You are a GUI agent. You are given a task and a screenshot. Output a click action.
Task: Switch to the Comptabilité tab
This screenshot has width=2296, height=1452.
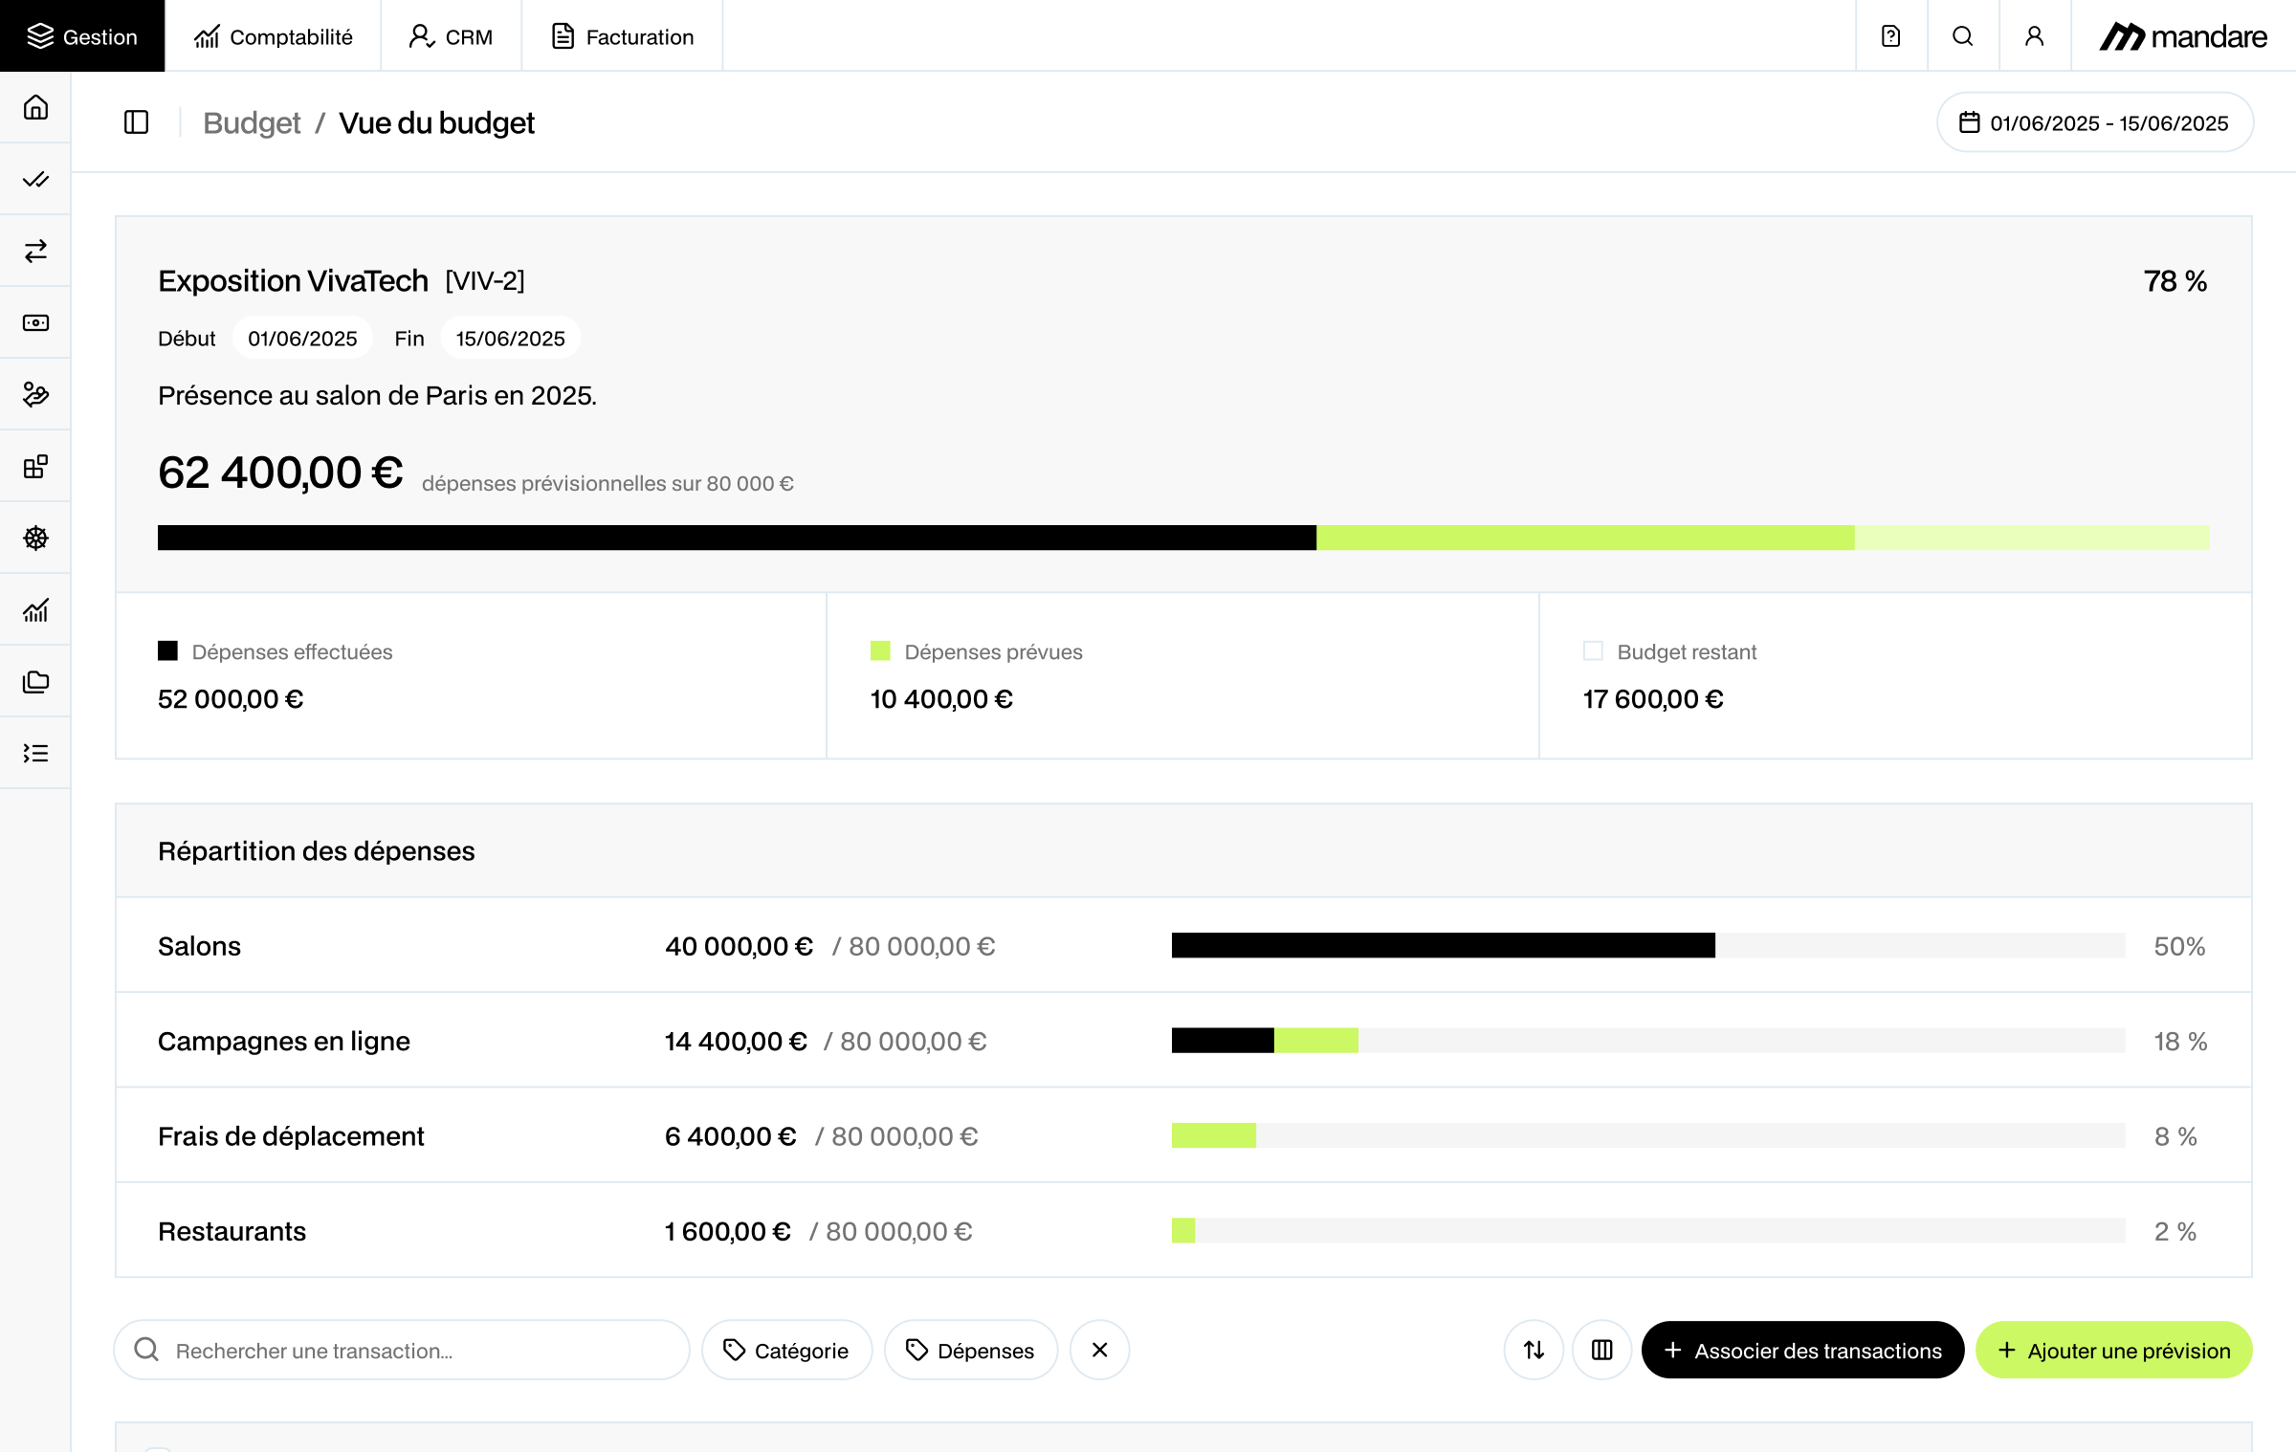pos(273,36)
